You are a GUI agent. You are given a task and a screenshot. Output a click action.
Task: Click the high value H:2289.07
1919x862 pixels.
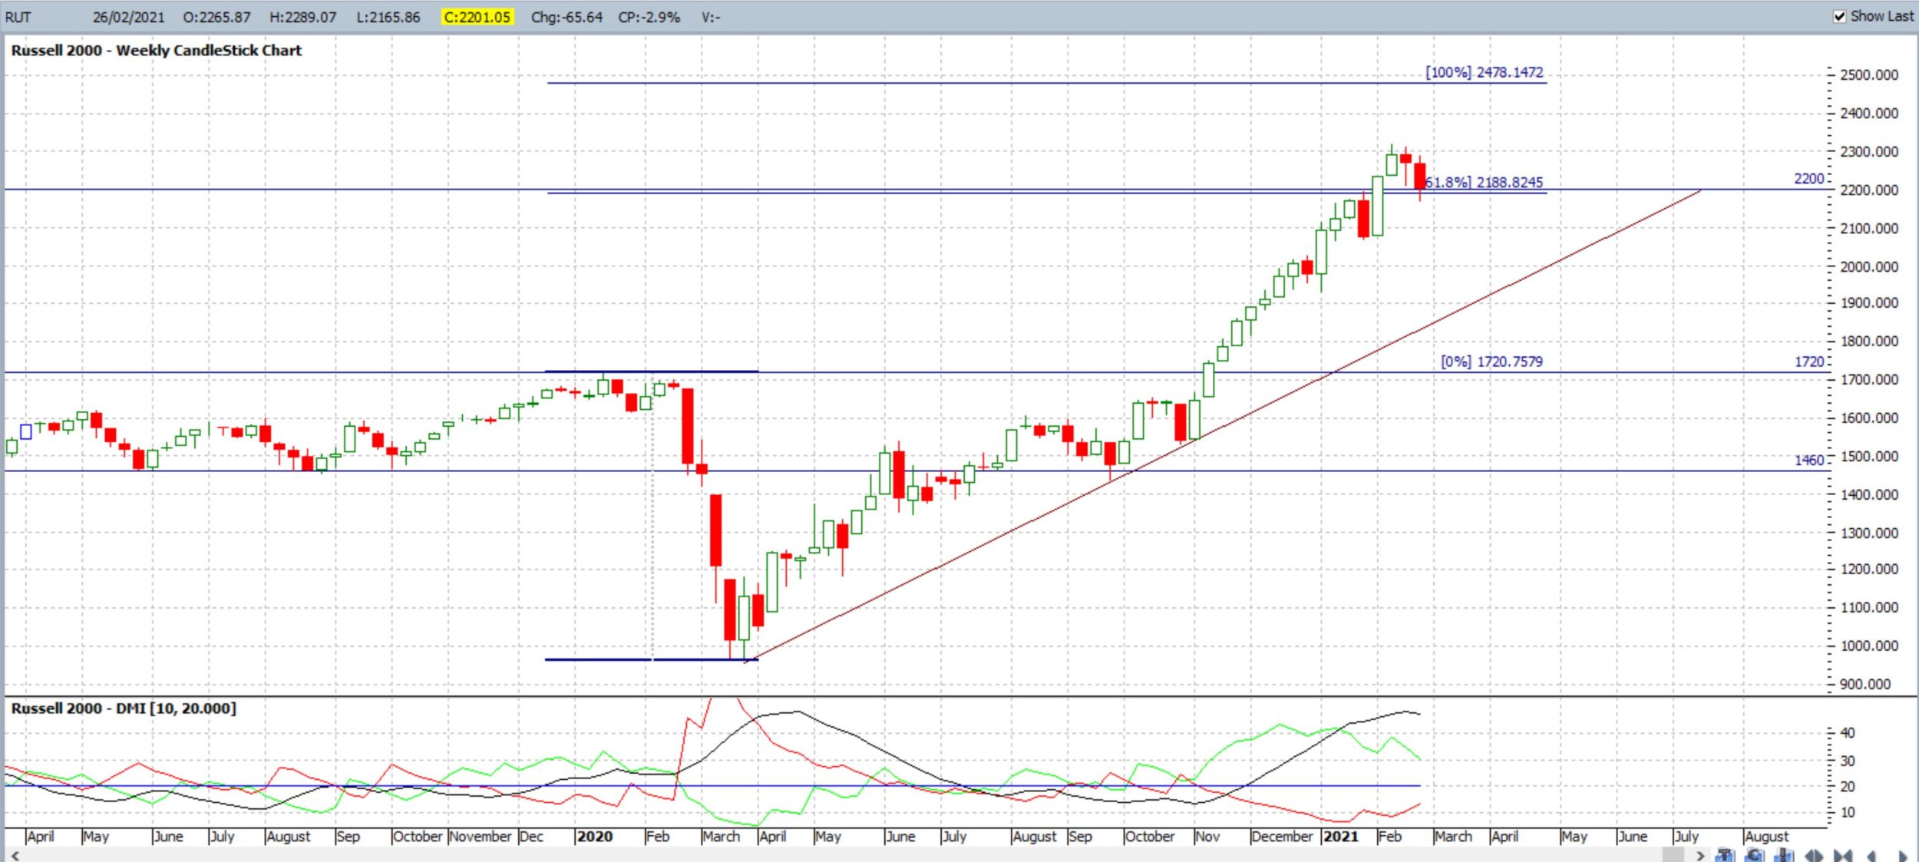tap(302, 17)
